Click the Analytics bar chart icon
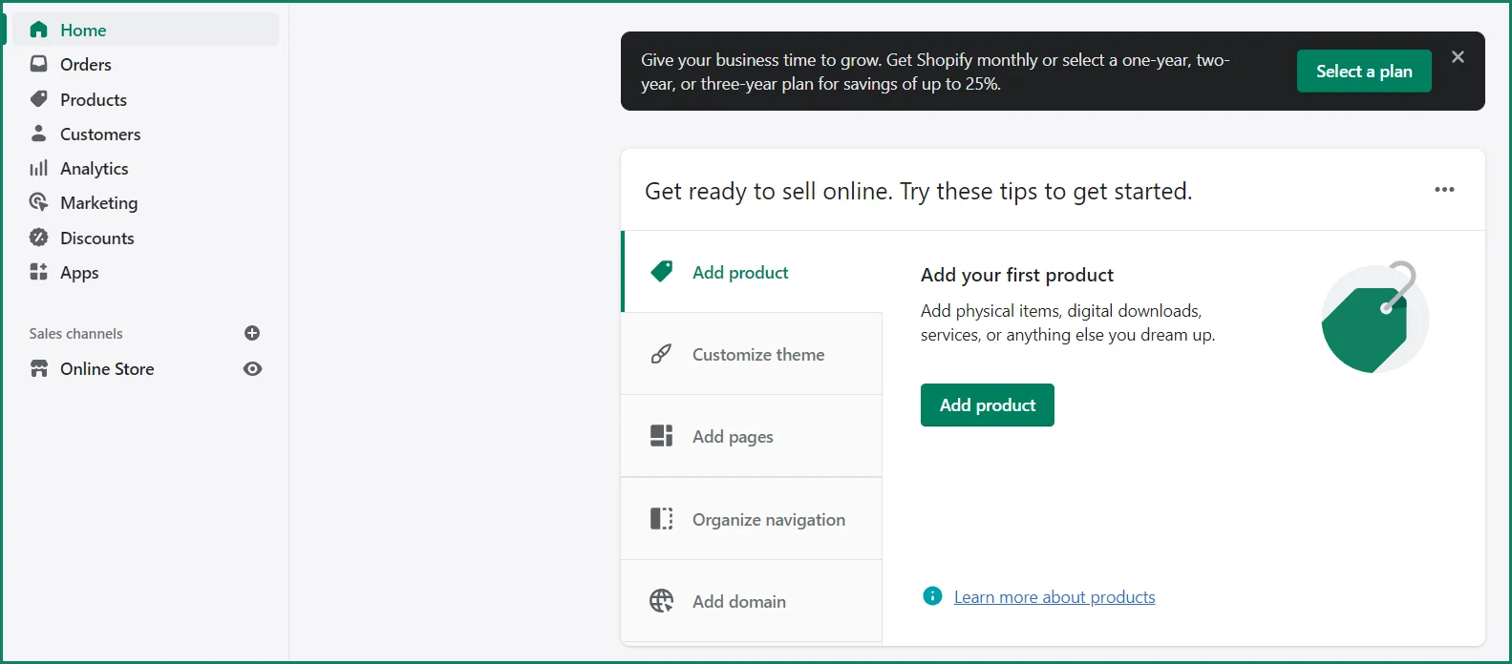Image resolution: width=1512 pixels, height=664 pixels. coord(38,168)
